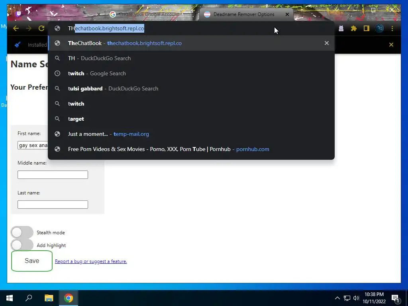Open the Windows Start menu
Screen dimensions: 408x306
tap(10, 298)
